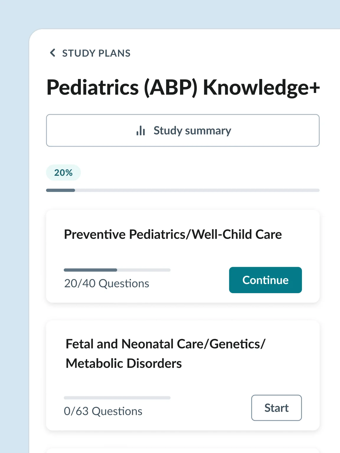
Task: Click the Metabolic Disorders title text
Action: coord(123,363)
